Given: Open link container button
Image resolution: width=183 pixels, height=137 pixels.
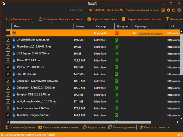Looking at the screenshot, I should coord(142,19).
